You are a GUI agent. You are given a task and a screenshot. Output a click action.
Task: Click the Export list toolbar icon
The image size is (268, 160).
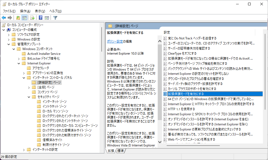(x=32, y=18)
